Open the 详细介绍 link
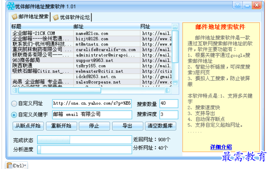This screenshot has height=169, width=270. [x=221, y=147]
